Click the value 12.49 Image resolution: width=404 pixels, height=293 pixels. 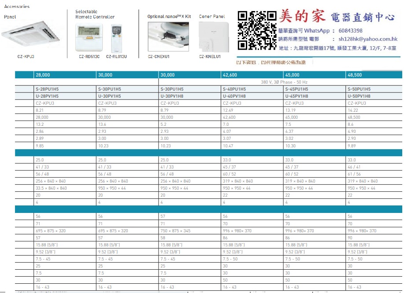click(228, 110)
